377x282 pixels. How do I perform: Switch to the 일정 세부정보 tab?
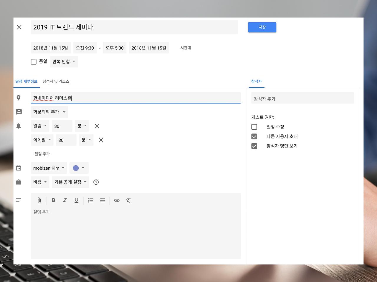[x=27, y=81]
